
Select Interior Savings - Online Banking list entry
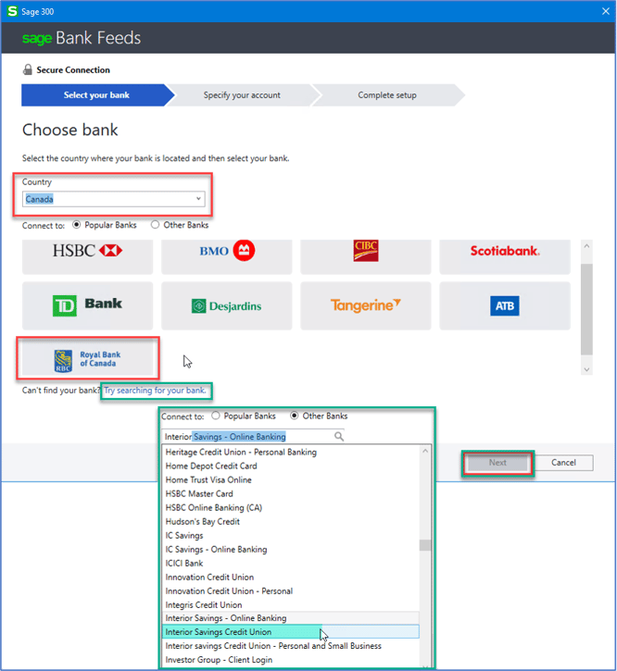click(x=291, y=618)
